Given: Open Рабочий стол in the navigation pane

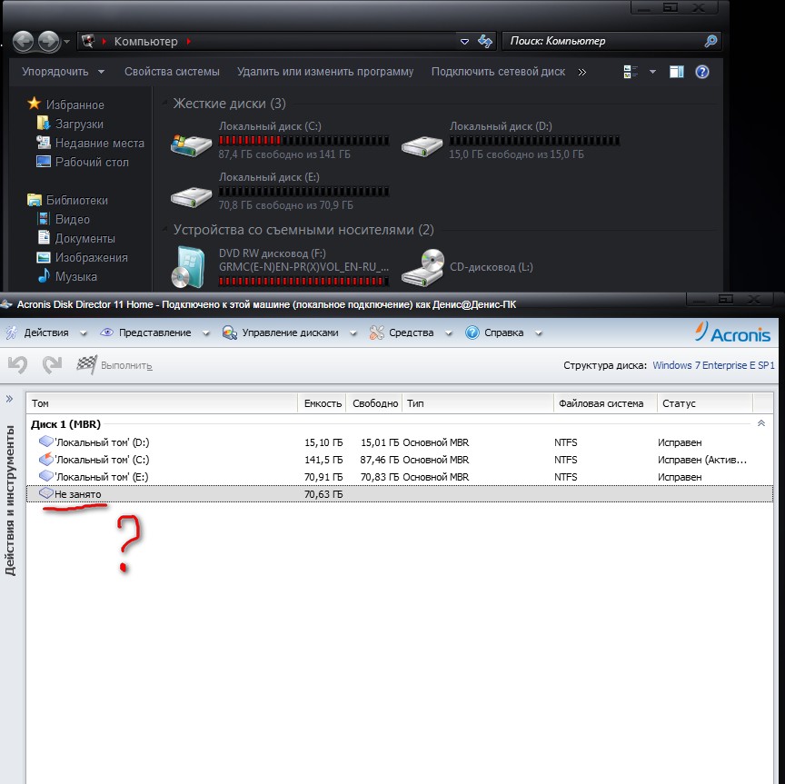Looking at the screenshot, I should tap(83, 162).
